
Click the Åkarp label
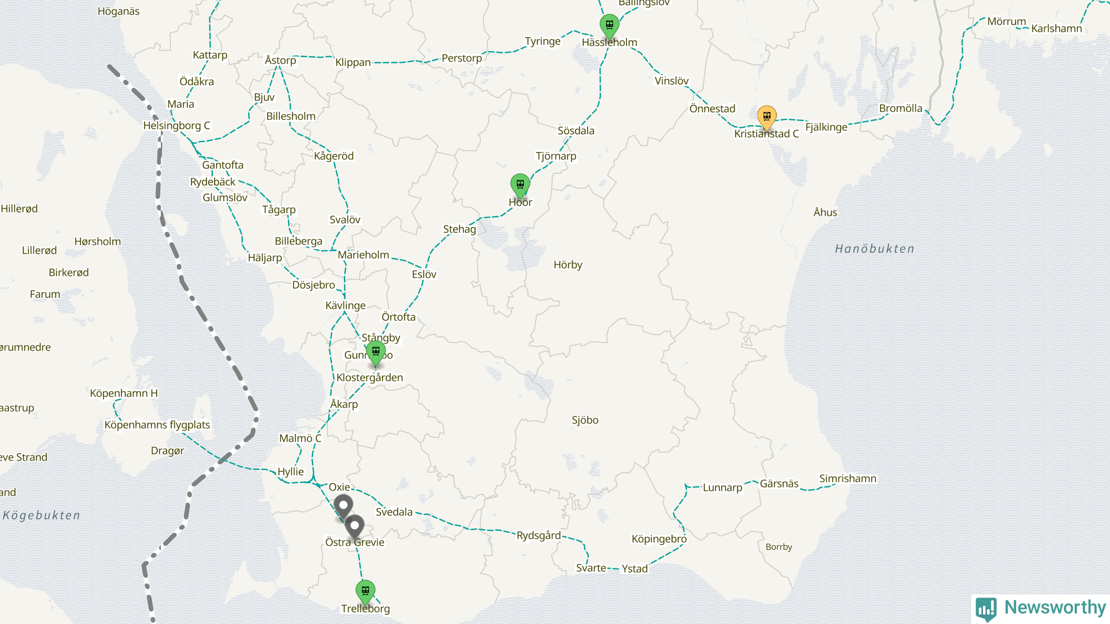[343, 404]
